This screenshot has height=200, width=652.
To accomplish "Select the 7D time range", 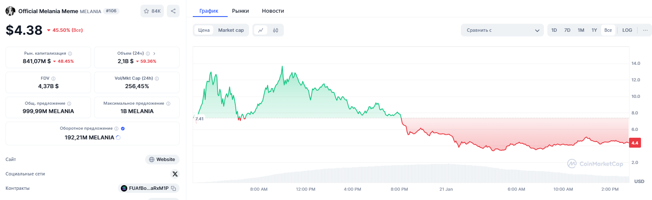I will [567, 30].
